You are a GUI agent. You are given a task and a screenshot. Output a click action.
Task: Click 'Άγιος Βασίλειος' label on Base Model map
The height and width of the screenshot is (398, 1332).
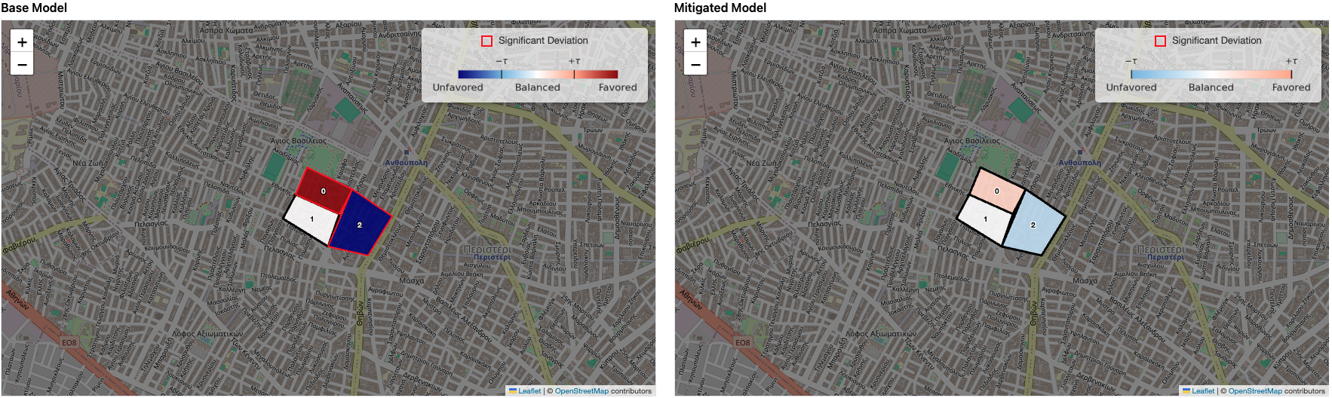[299, 141]
